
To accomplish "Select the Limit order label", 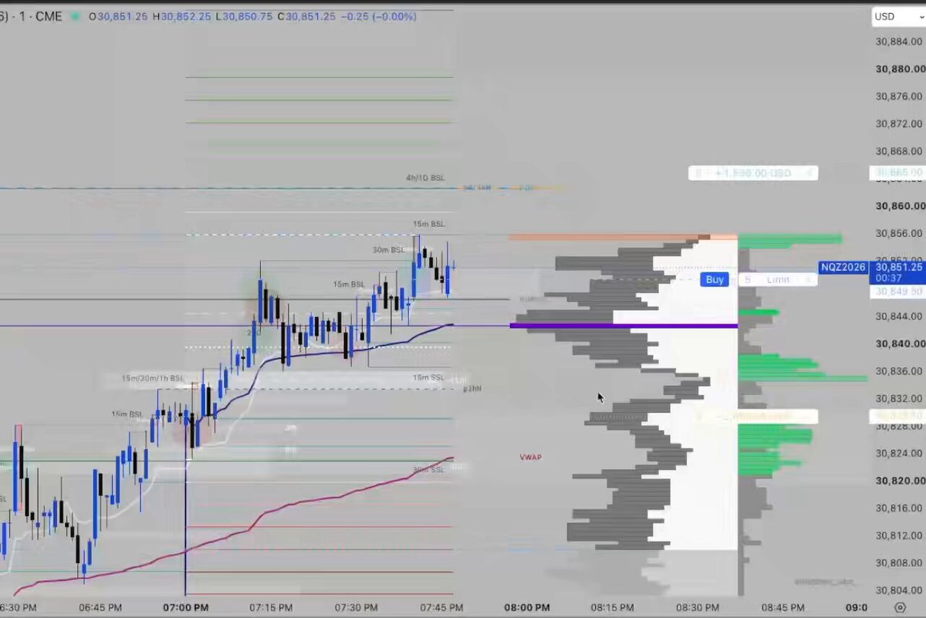I will click(x=778, y=279).
